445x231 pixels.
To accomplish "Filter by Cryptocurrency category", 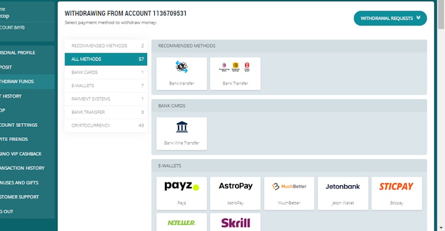I will click(106, 126).
